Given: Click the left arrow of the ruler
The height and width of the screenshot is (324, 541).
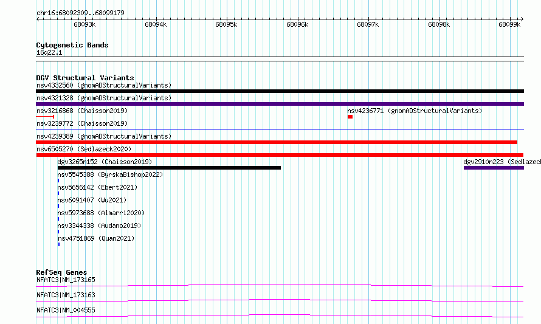Looking at the screenshot, I should tap(38, 19).
